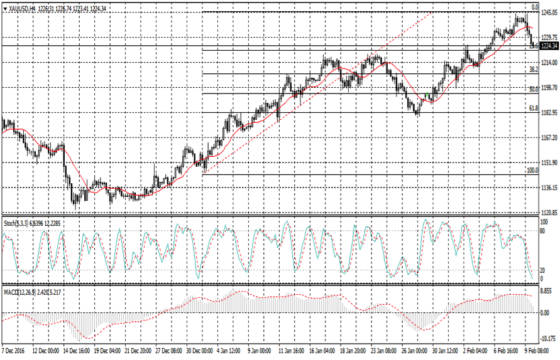Select the Fibonacci 50.0 level label

tap(533, 89)
